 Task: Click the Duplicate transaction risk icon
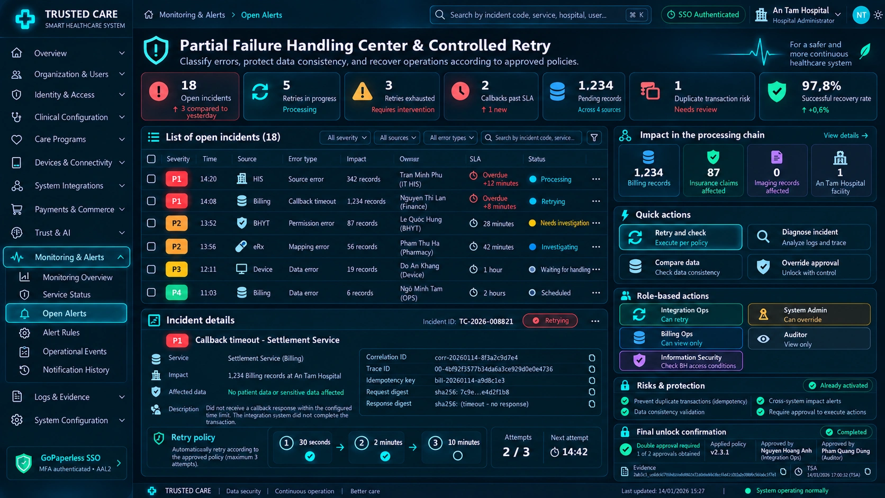coord(650,91)
